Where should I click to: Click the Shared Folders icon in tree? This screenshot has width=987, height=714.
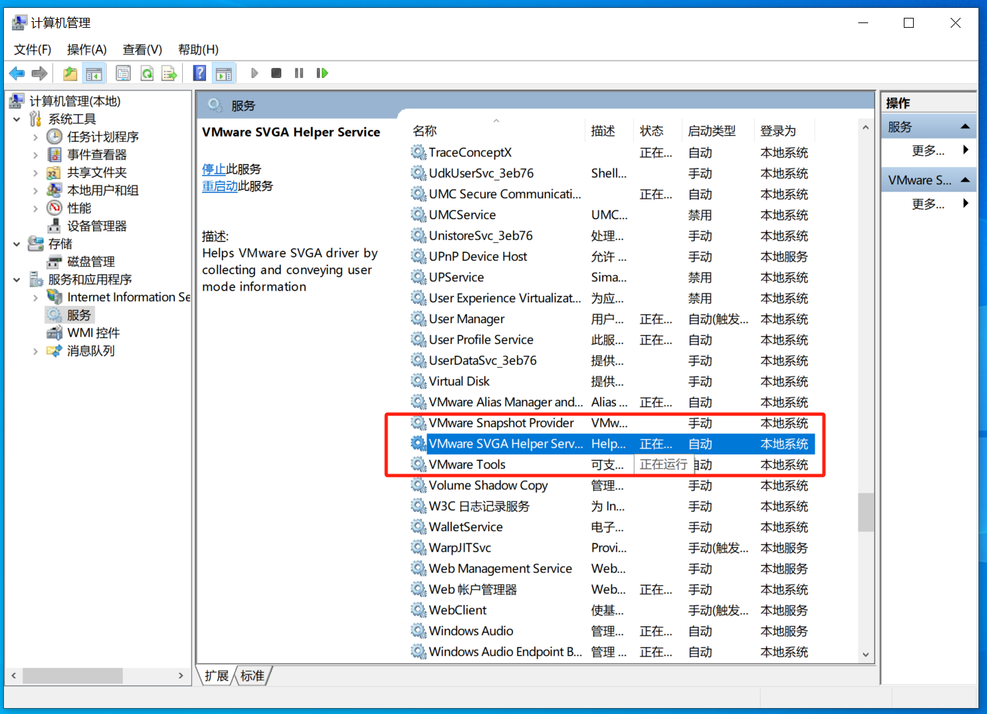coord(54,172)
